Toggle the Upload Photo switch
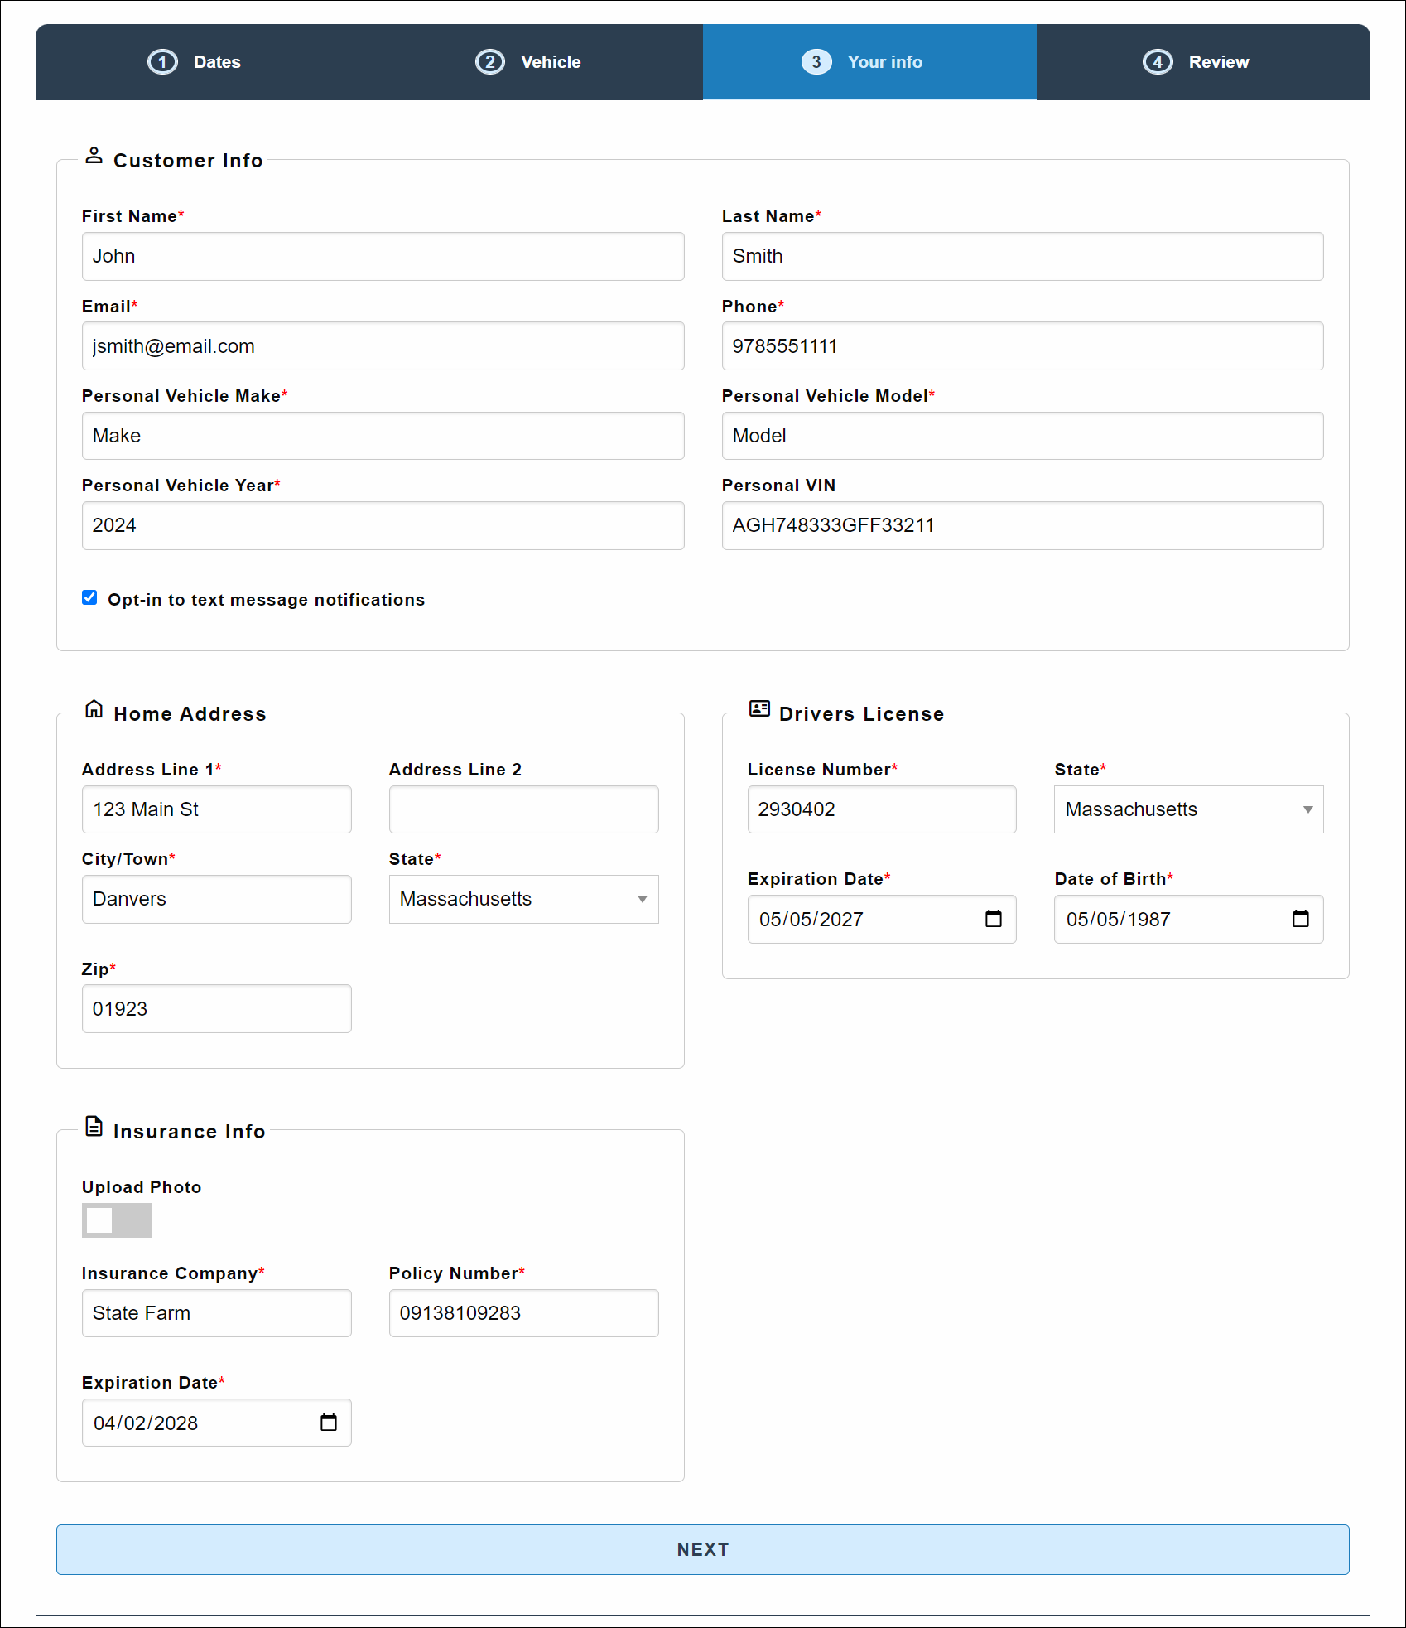This screenshot has height=1628, width=1406. 117,1220
